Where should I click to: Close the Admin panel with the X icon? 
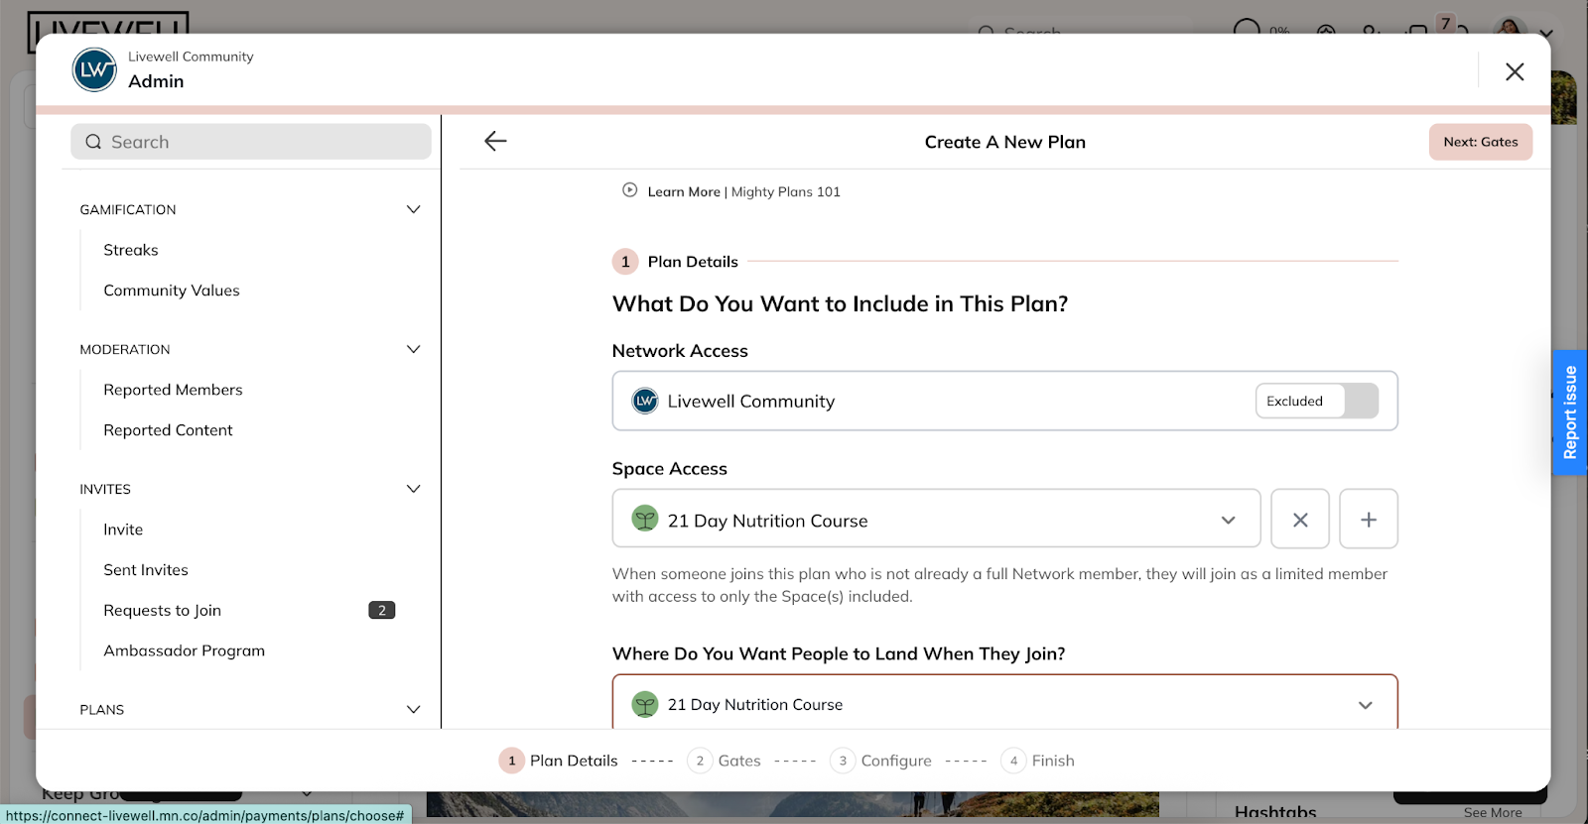point(1515,71)
